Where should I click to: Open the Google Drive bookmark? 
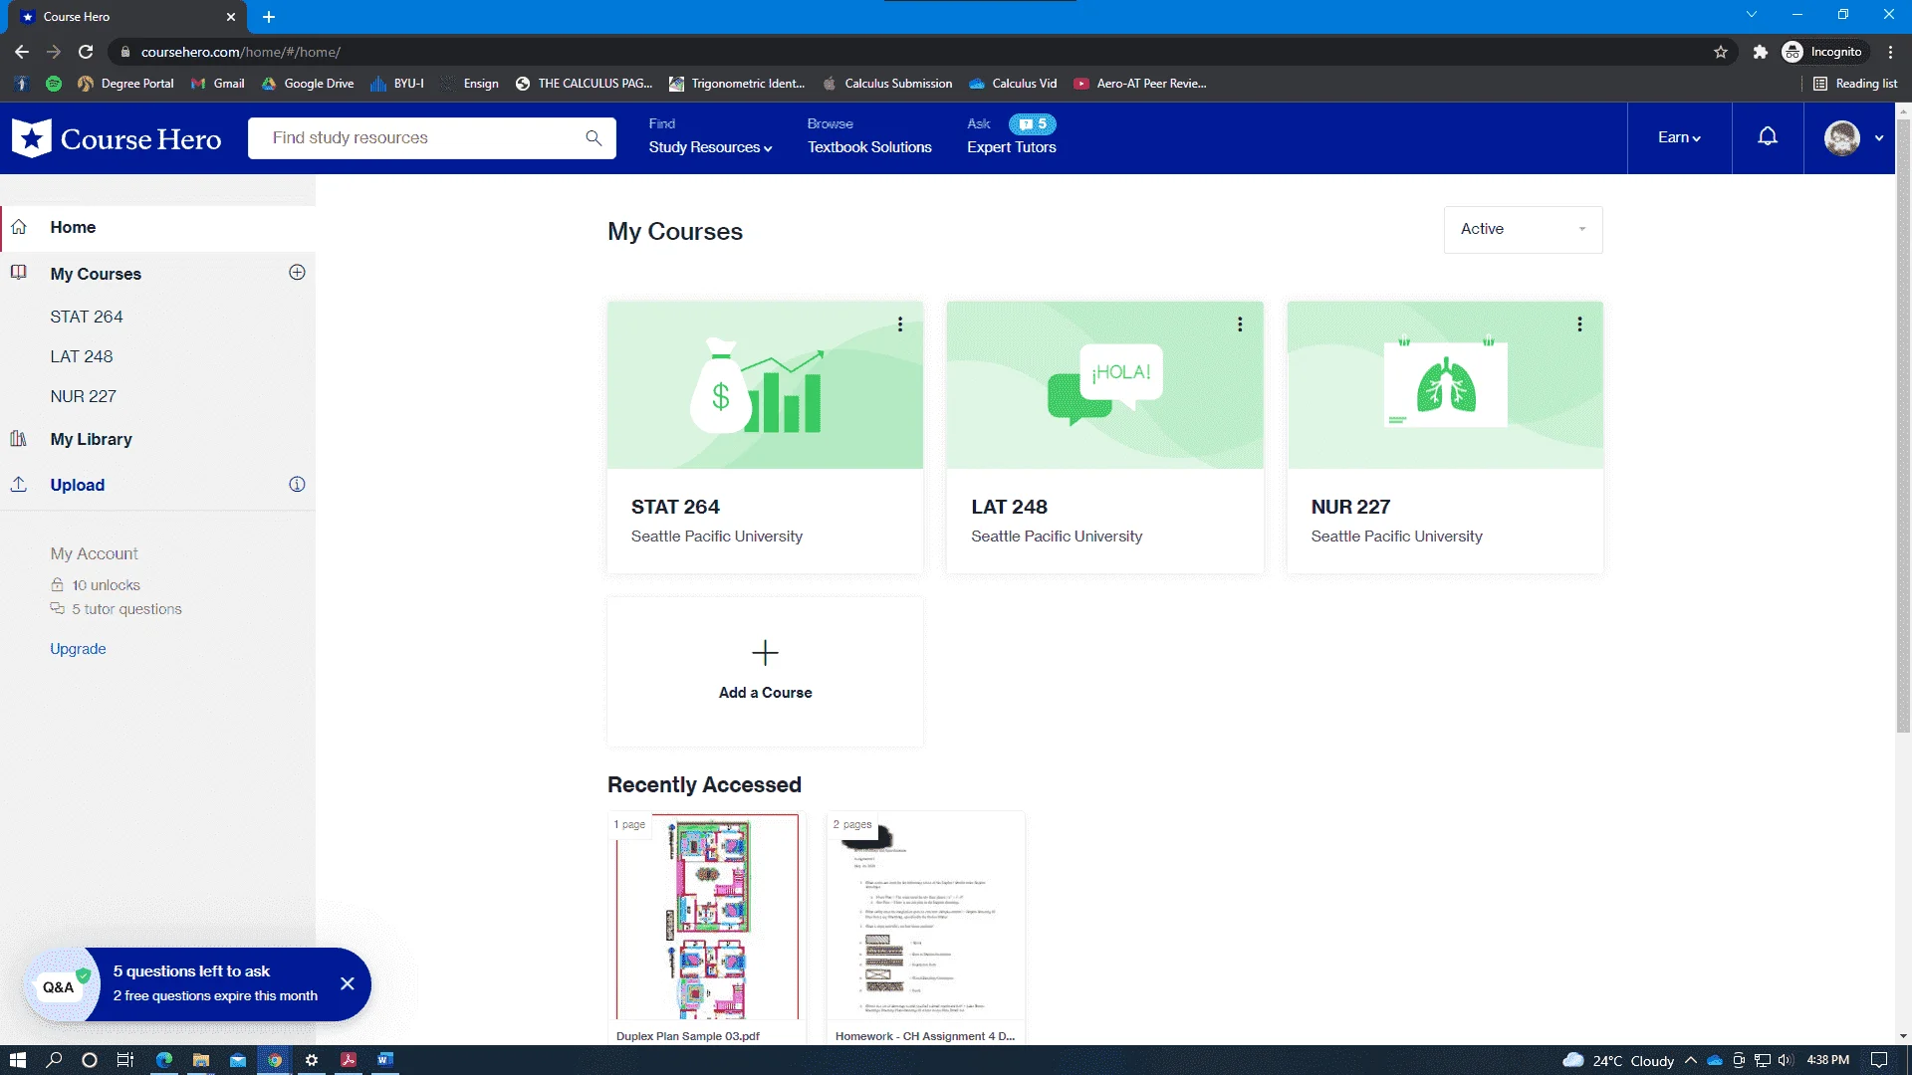point(308,84)
